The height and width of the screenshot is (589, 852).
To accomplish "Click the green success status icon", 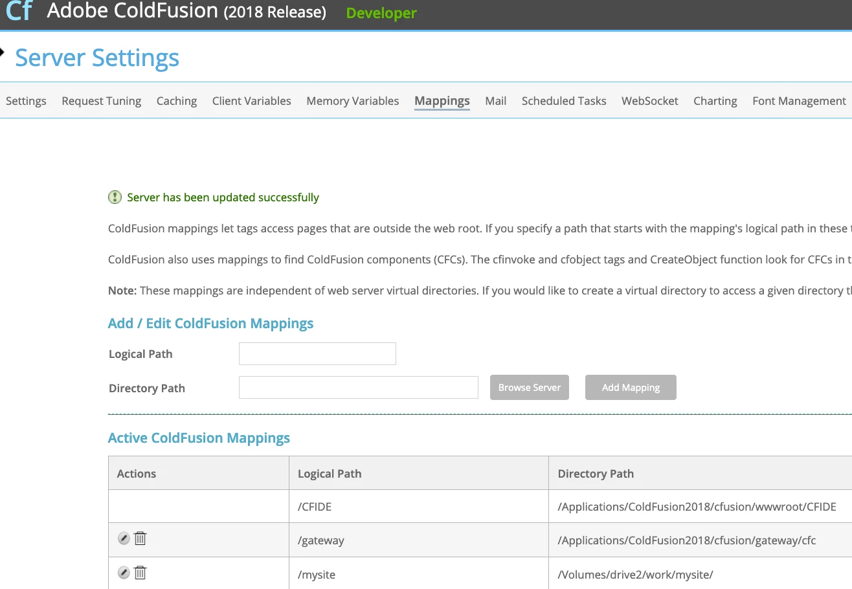I will tap(115, 197).
